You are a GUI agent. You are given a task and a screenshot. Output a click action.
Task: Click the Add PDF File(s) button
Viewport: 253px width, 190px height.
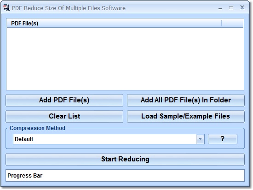click(x=64, y=100)
